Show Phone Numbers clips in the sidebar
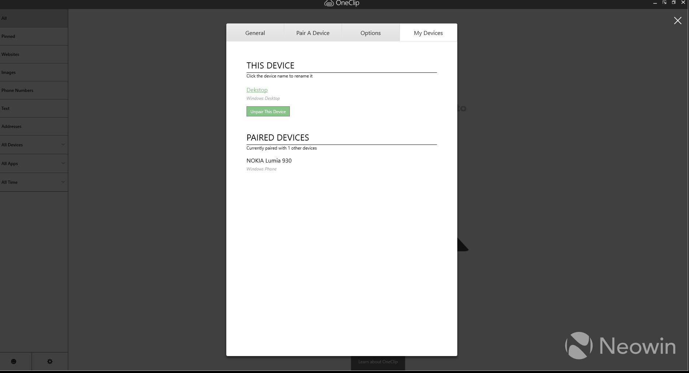689x373 pixels. pos(34,90)
